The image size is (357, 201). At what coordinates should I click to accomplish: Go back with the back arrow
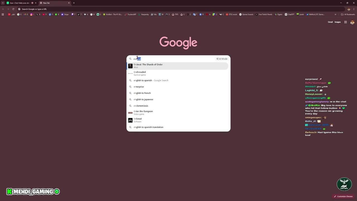click(3, 9)
